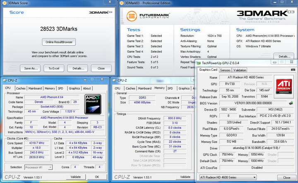Click the ATI Radeon logo in GPU-Z
298x183 pixels.
point(284,86)
